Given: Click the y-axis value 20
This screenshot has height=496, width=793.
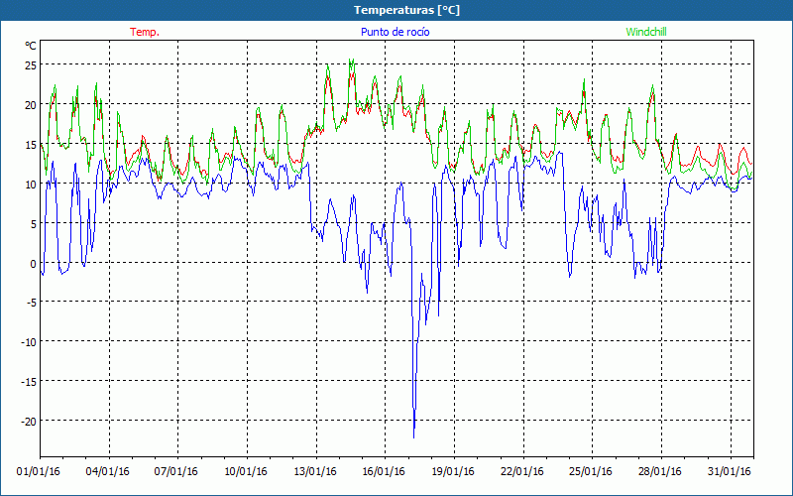Looking at the screenshot, I should click(x=31, y=105).
